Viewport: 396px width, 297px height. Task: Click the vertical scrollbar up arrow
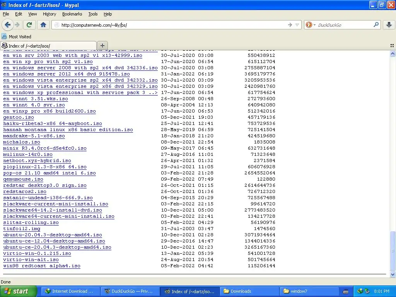(x=393, y=53)
